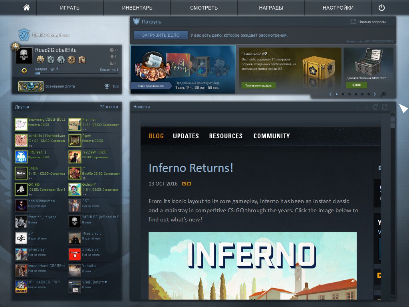
Task: Select friend Misery suit
Action: pos(94,237)
